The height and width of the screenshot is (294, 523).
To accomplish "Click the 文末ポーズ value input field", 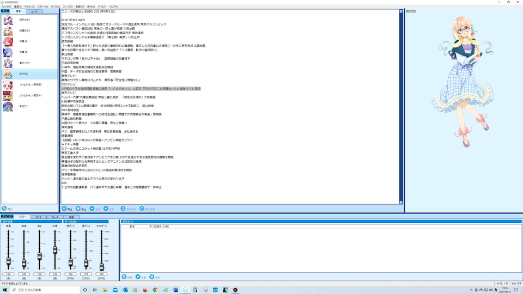I will 101,274.
